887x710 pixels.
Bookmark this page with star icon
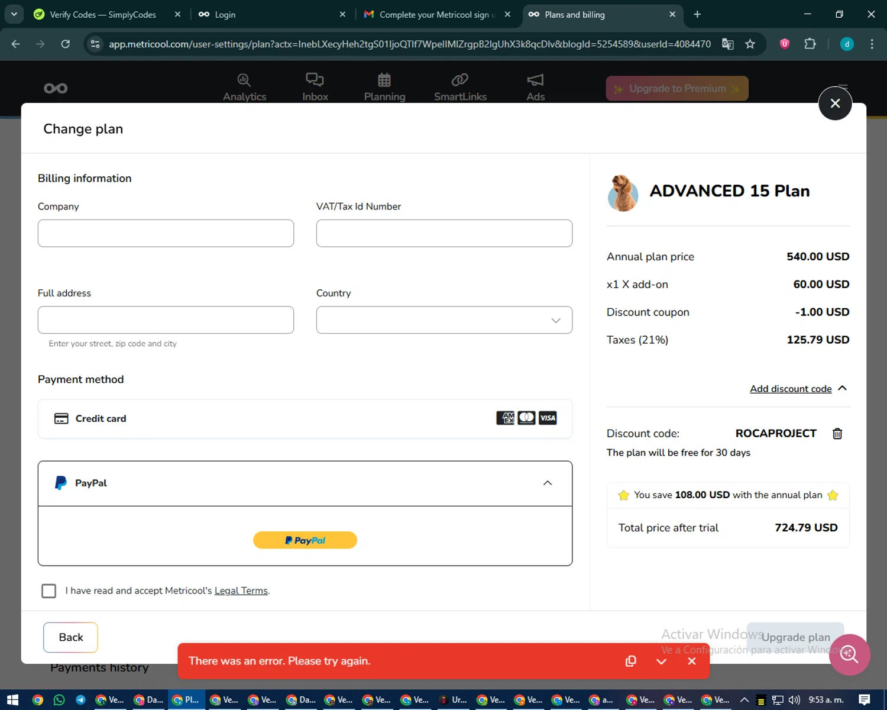(750, 44)
